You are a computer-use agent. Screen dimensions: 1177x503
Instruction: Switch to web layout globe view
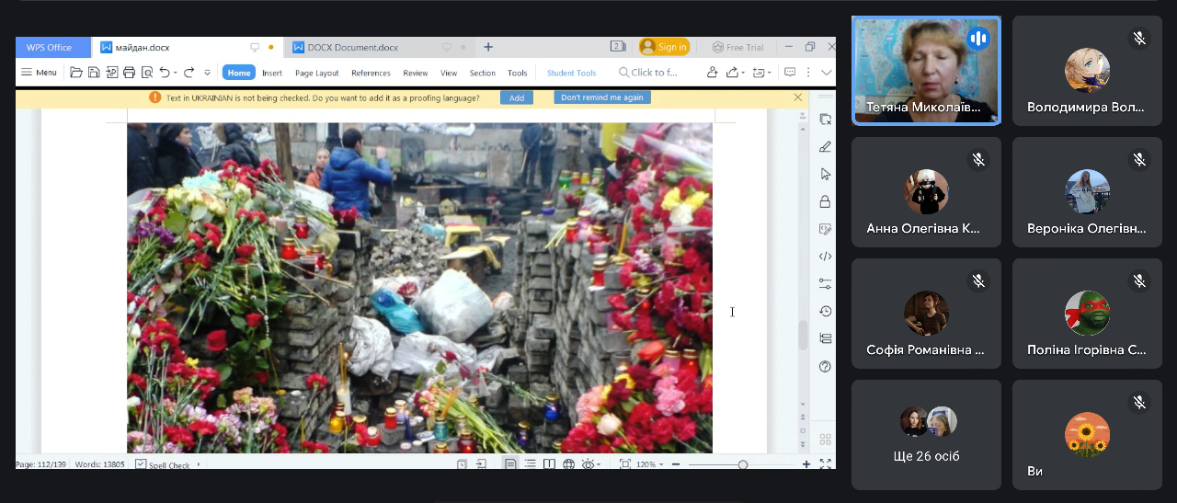[568, 464]
